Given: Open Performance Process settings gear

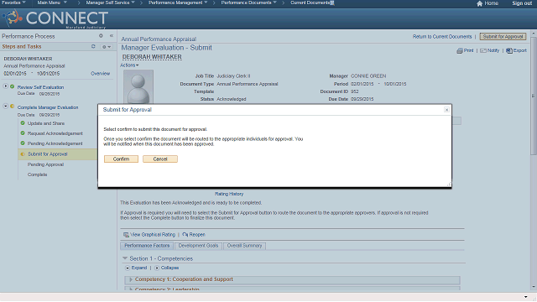Looking at the screenshot, I should click(101, 35).
